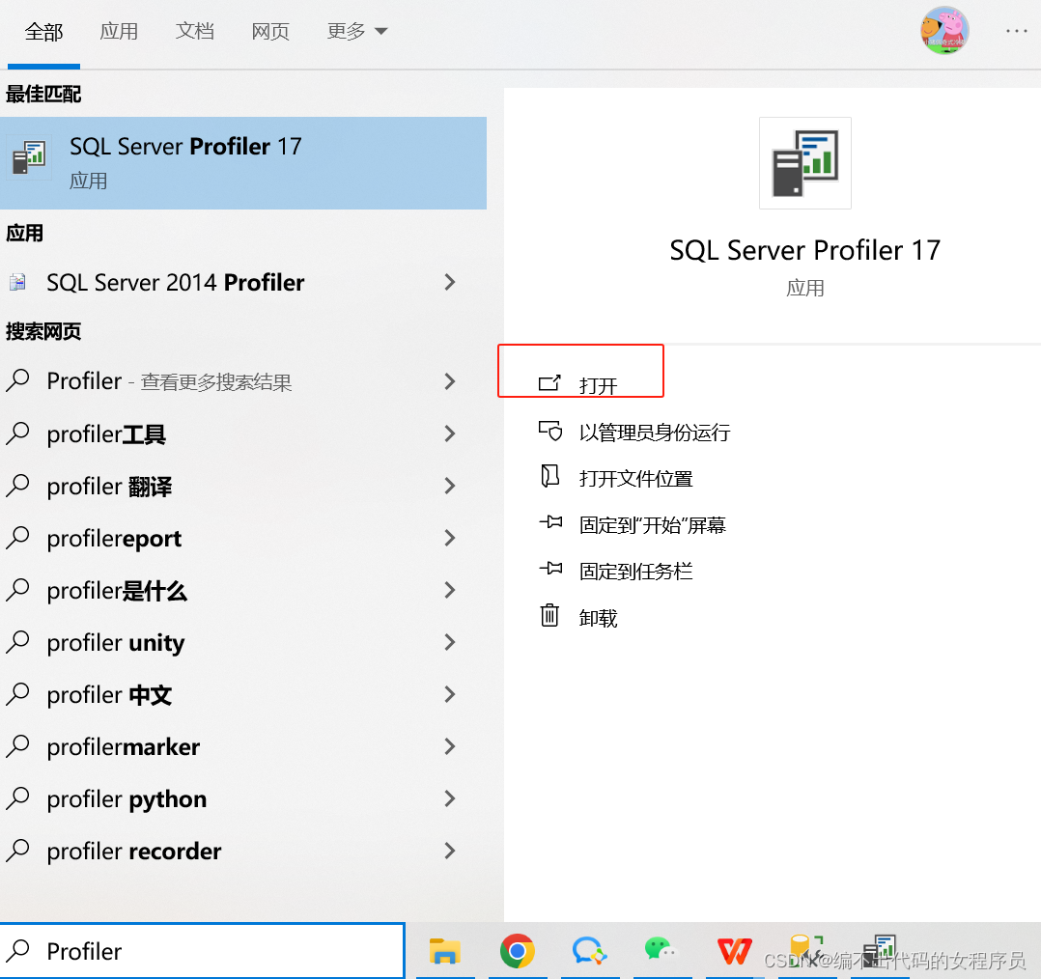1041x979 pixels.
Task: Click 打开 to open SQL Server Profiler
Action: [598, 385]
